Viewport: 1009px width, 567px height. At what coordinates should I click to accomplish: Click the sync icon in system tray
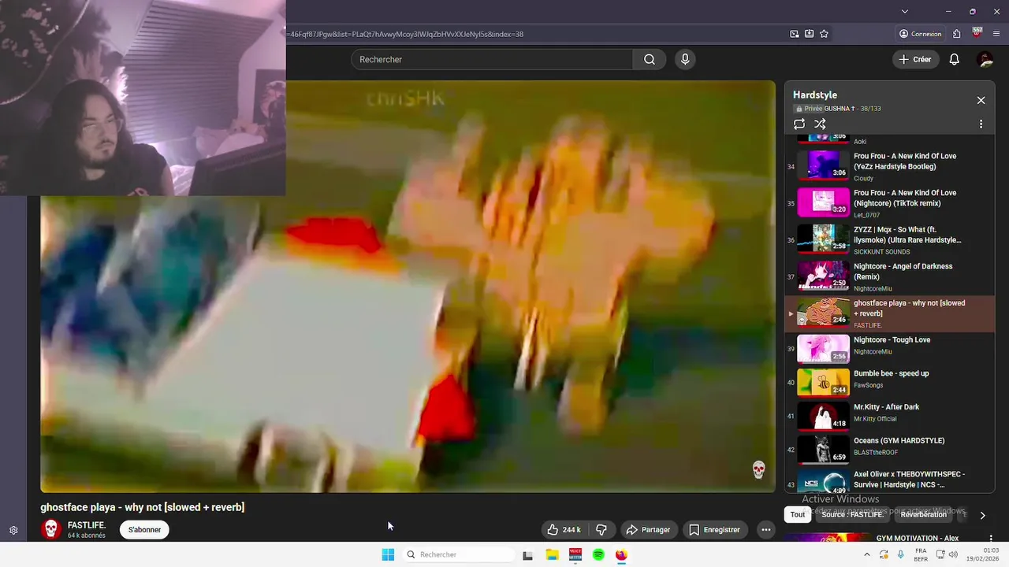click(884, 554)
